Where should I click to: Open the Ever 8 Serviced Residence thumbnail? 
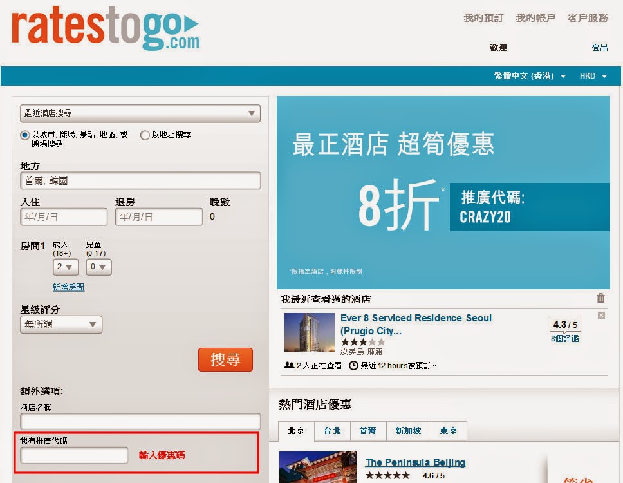coord(310,333)
